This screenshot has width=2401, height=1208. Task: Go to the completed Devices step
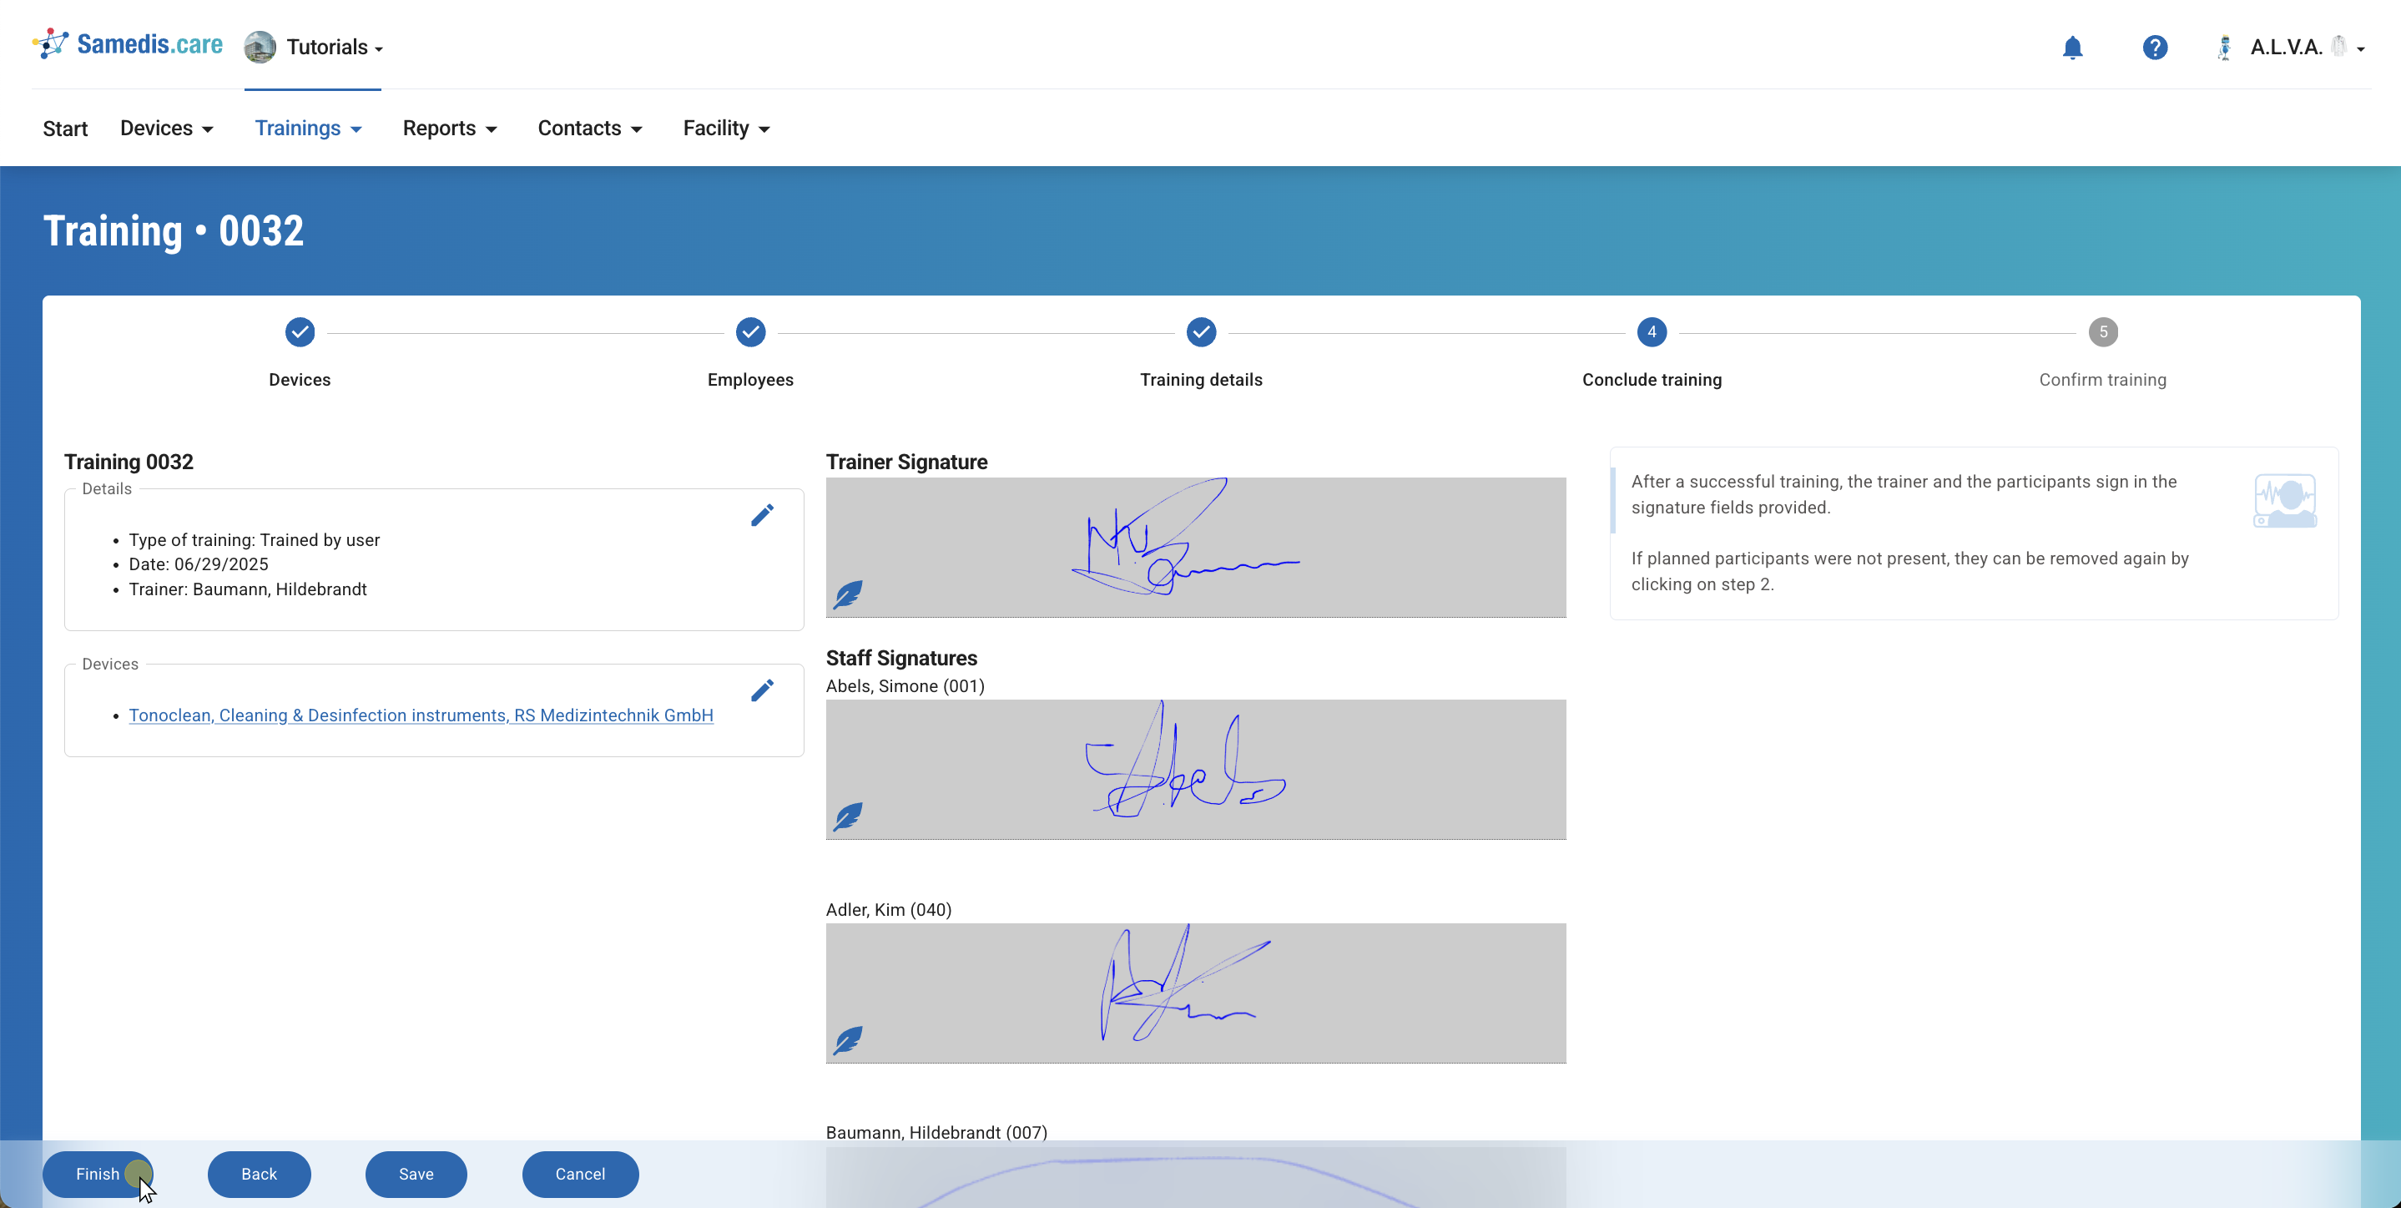pos(300,331)
